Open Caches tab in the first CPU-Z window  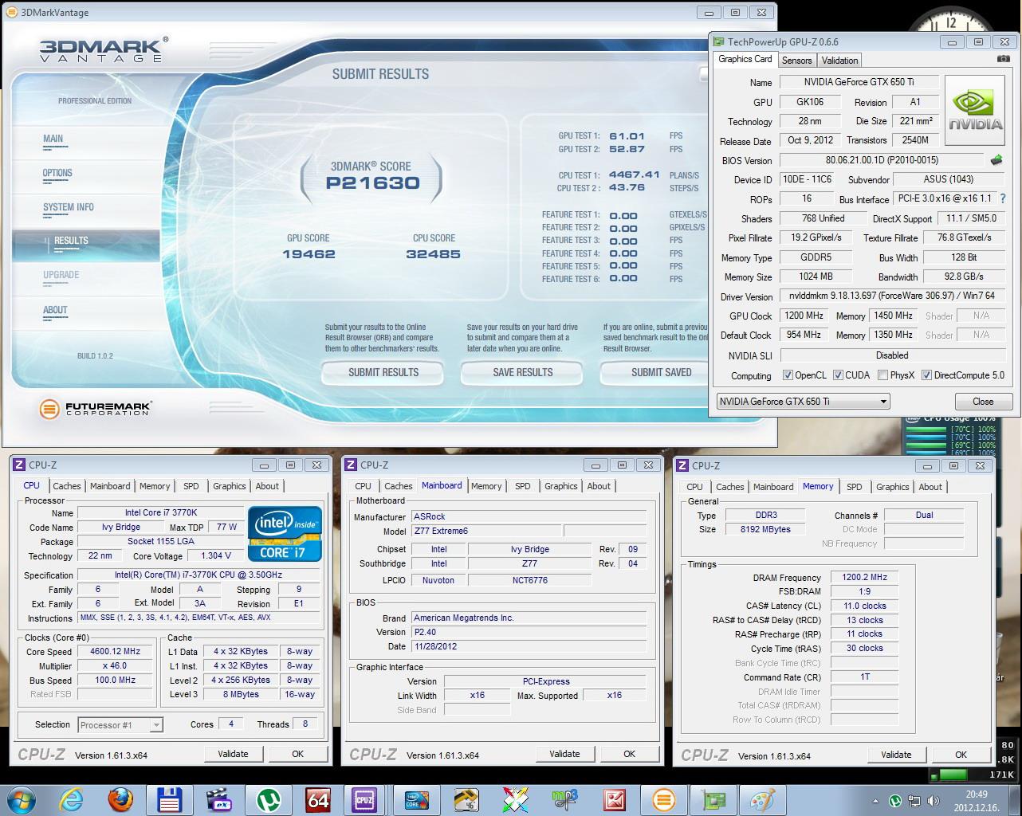(66, 486)
